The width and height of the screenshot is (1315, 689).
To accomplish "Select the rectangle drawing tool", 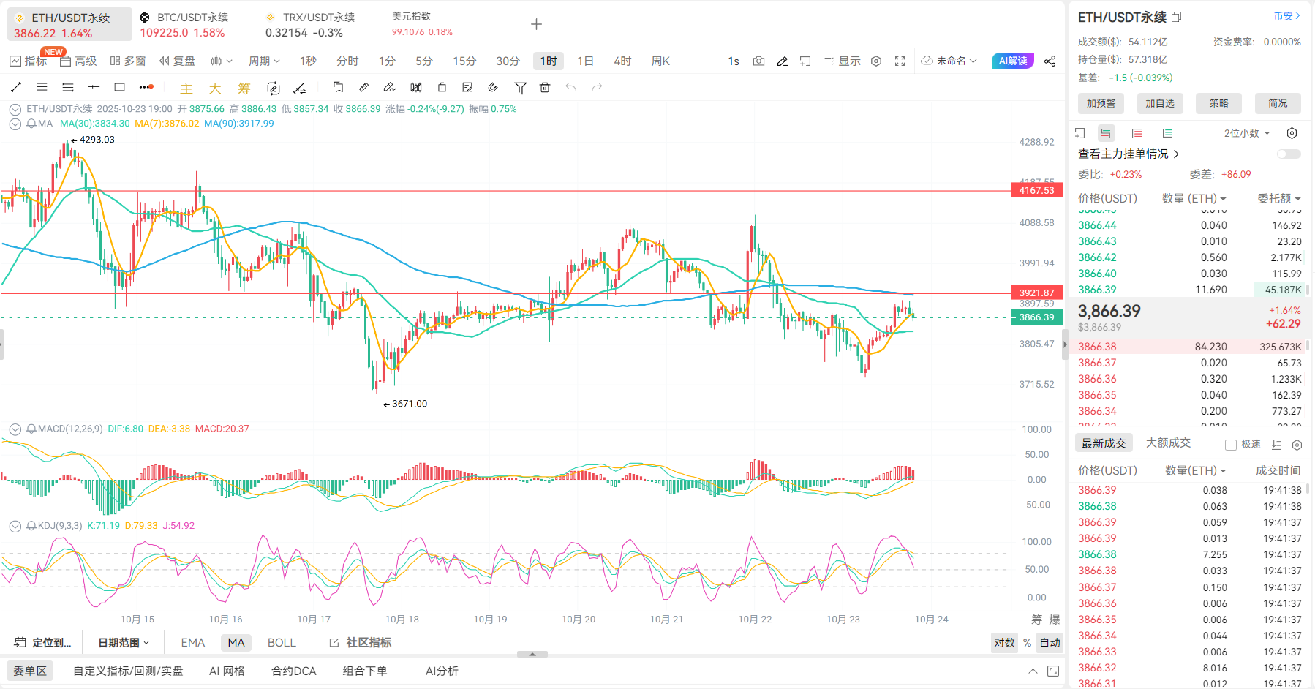I will click(120, 87).
